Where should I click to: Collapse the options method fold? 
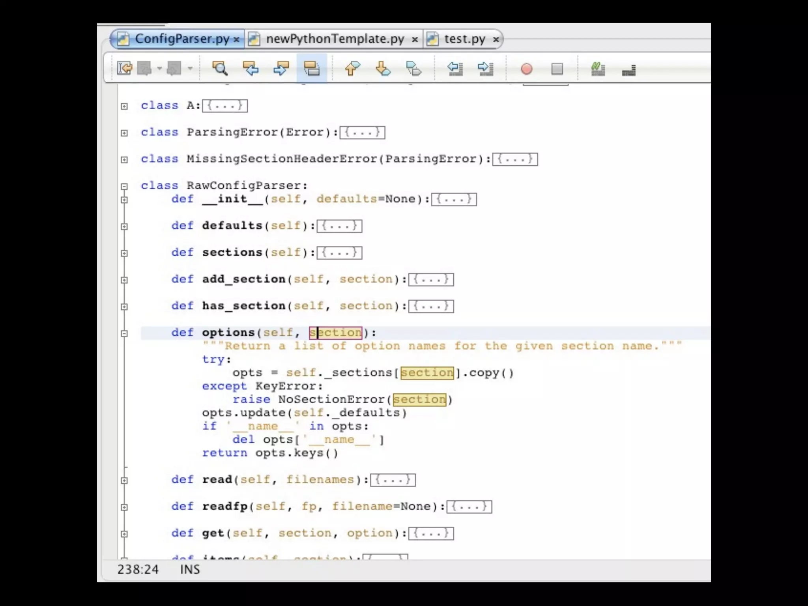124,333
